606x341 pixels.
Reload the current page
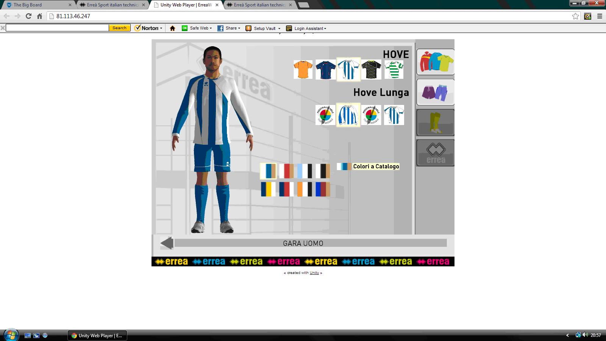click(x=28, y=16)
